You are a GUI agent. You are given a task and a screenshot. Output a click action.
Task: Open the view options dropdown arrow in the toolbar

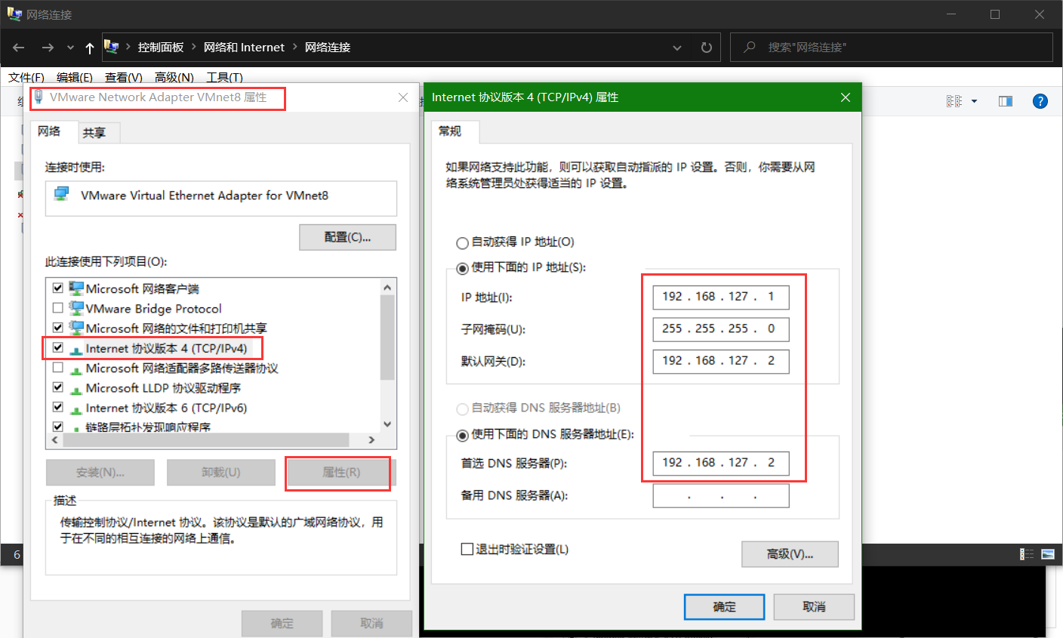tap(974, 101)
